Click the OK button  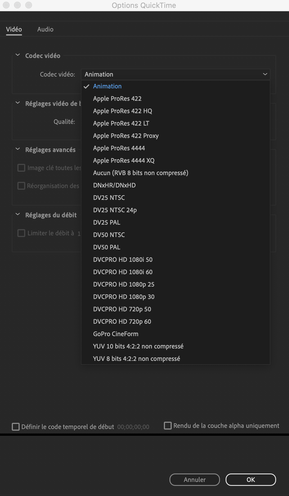point(251,480)
